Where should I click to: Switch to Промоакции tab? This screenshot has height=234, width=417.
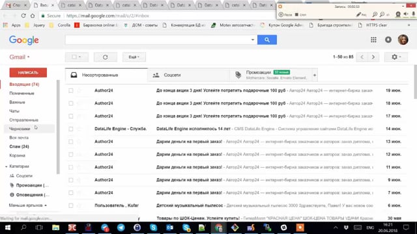coord(271,75)
